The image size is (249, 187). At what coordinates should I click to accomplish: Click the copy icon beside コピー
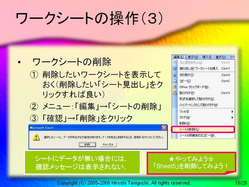coord(175,81)
